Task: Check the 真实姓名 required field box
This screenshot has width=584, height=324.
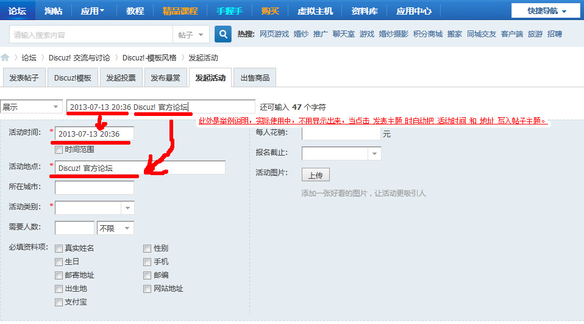Action: (x=59, y=249)
